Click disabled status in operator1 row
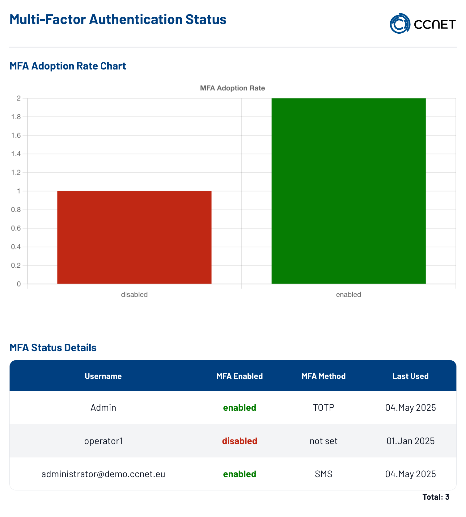 [x=239, y=441]
